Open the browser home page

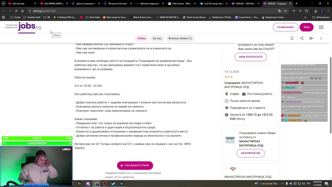pos(22,11)
